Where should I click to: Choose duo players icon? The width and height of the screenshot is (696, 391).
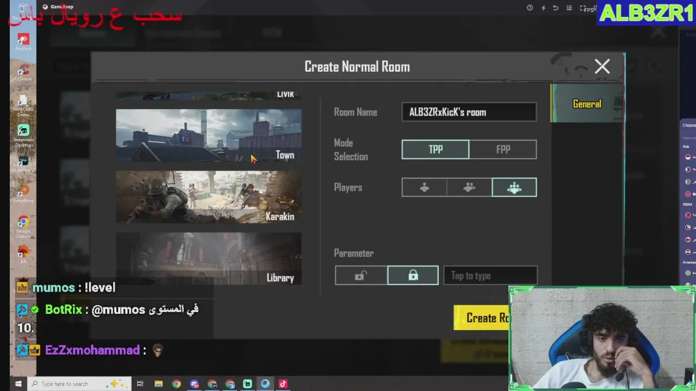pyautogui.click(x=469, y=187)
